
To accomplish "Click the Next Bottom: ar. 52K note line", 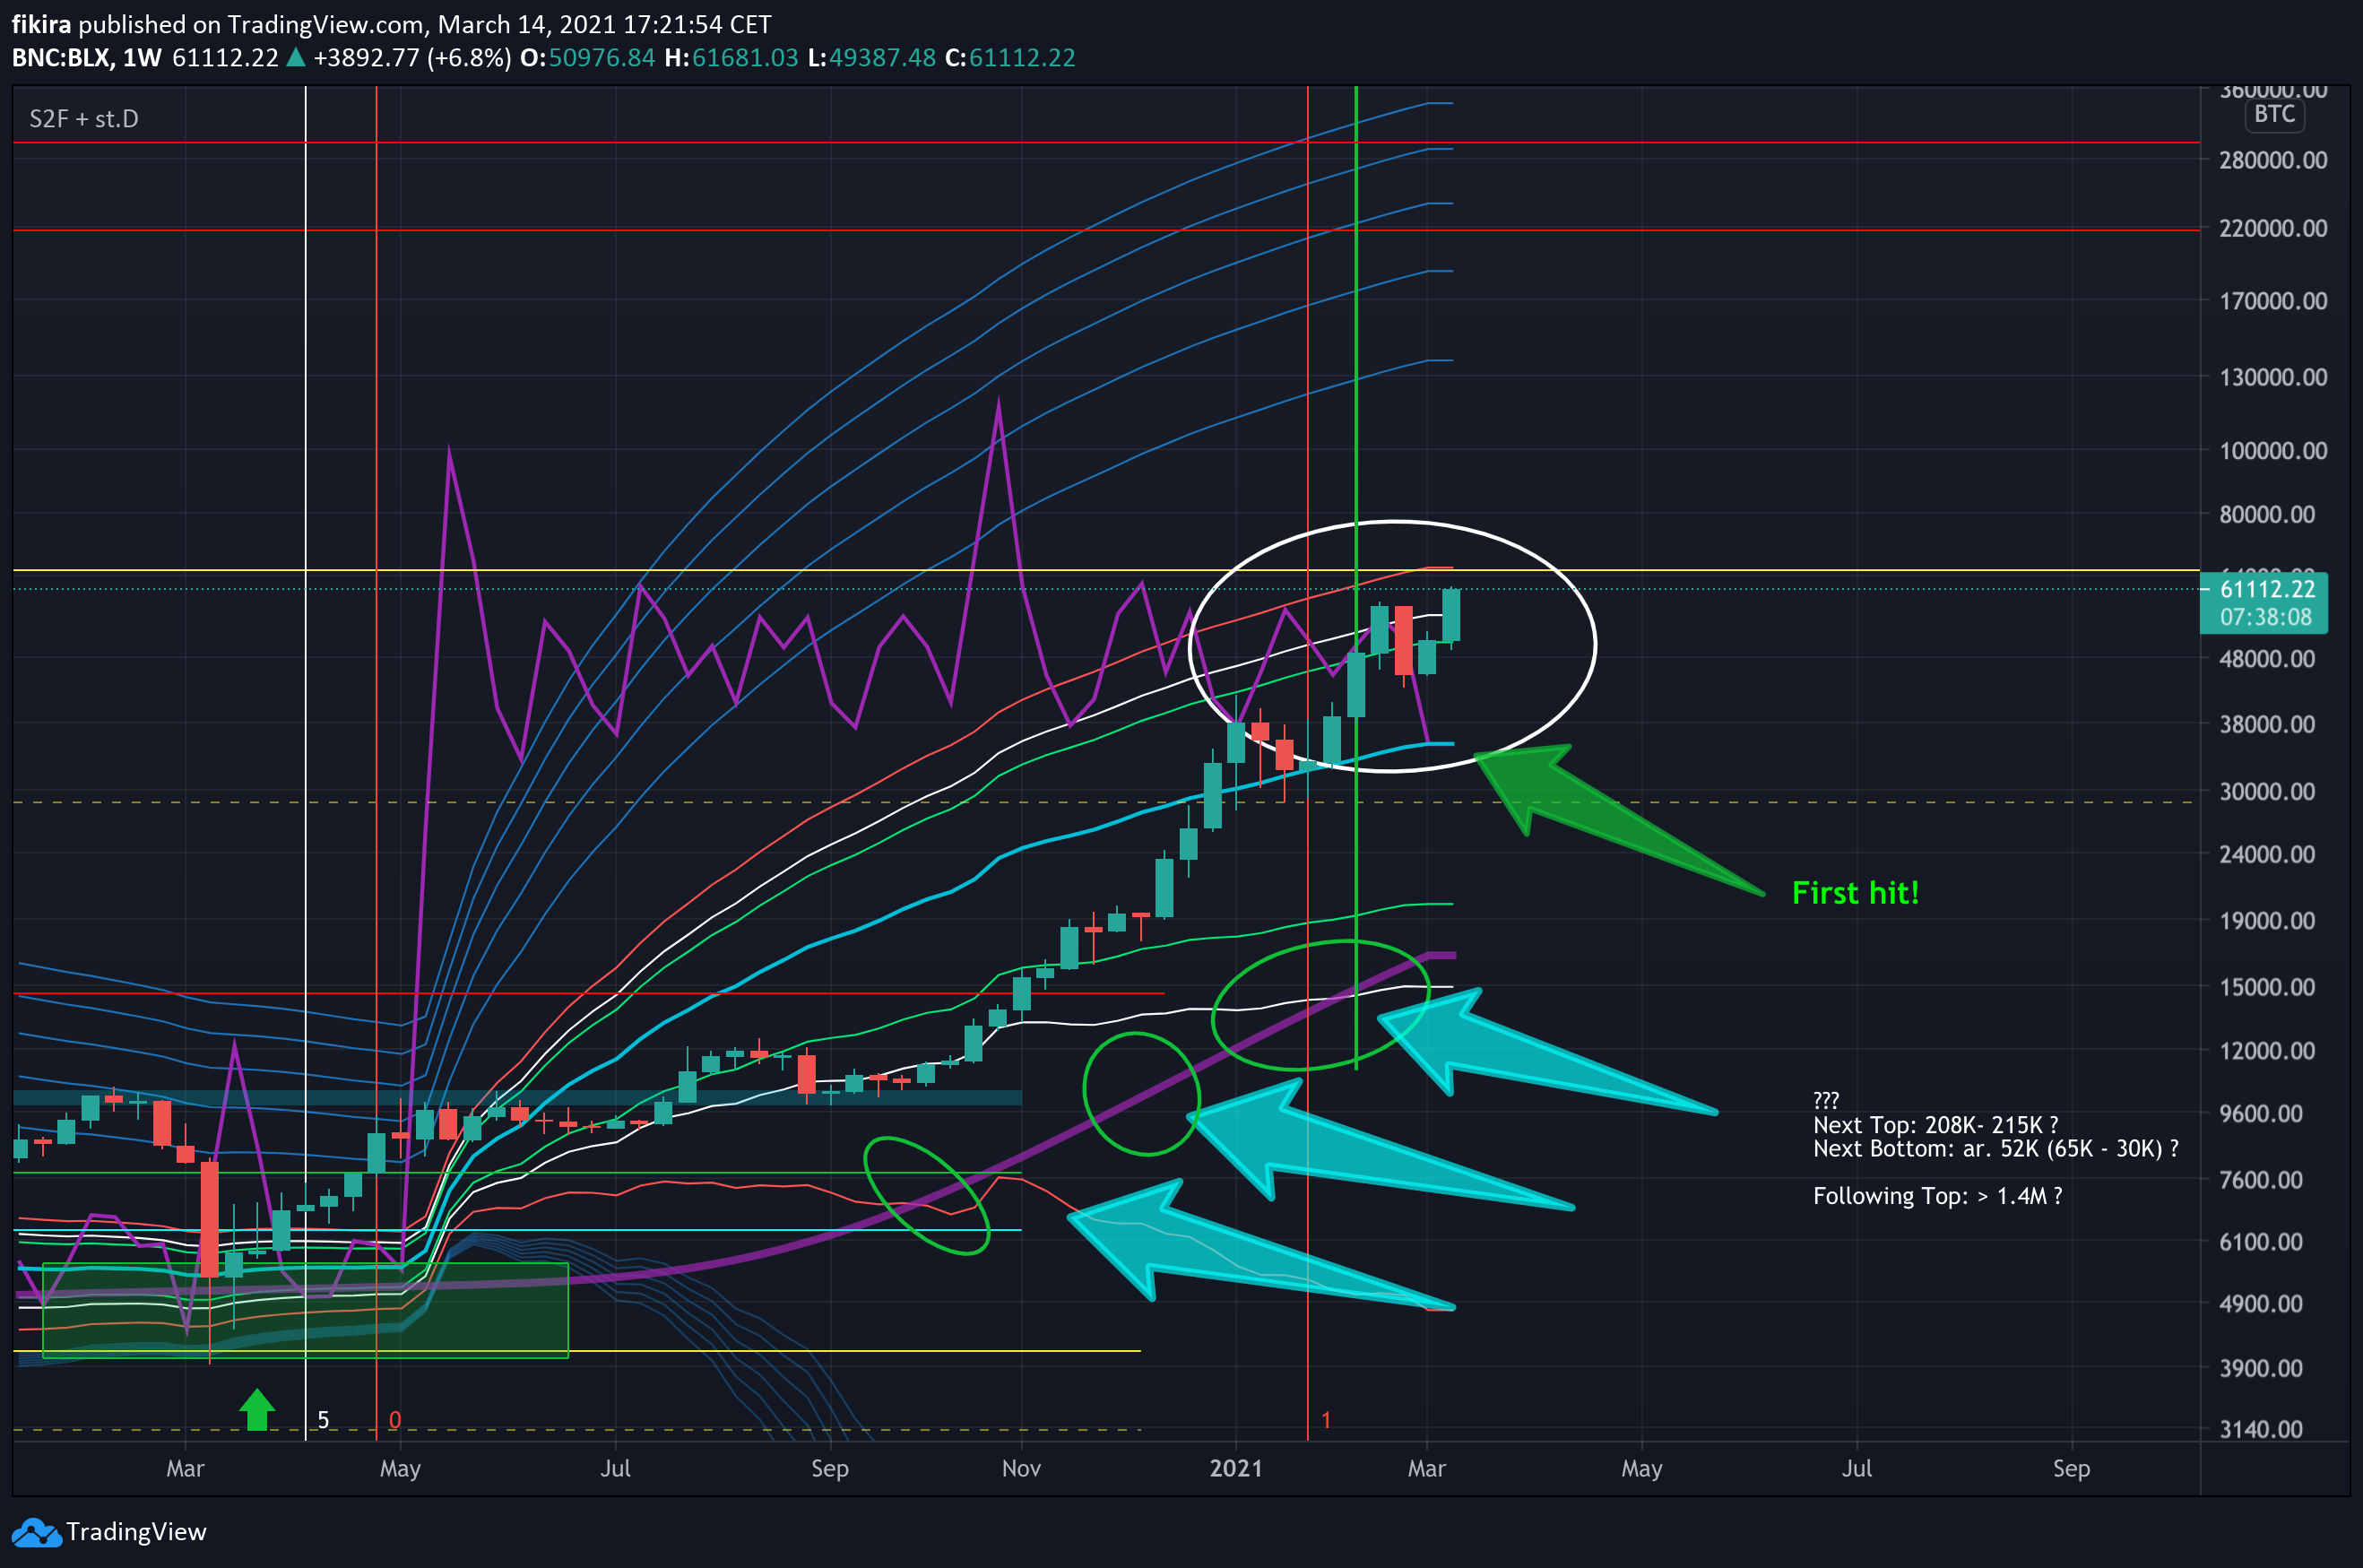I will tap(1996, 1148).
